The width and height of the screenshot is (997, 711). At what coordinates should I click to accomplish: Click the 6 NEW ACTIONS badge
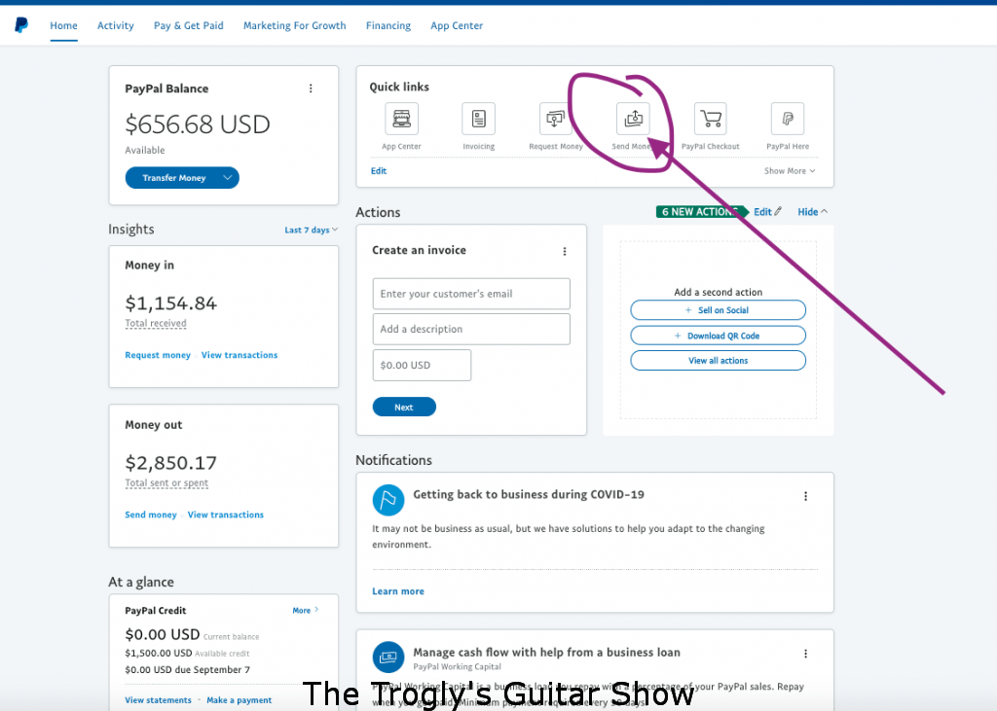[701, 212]
